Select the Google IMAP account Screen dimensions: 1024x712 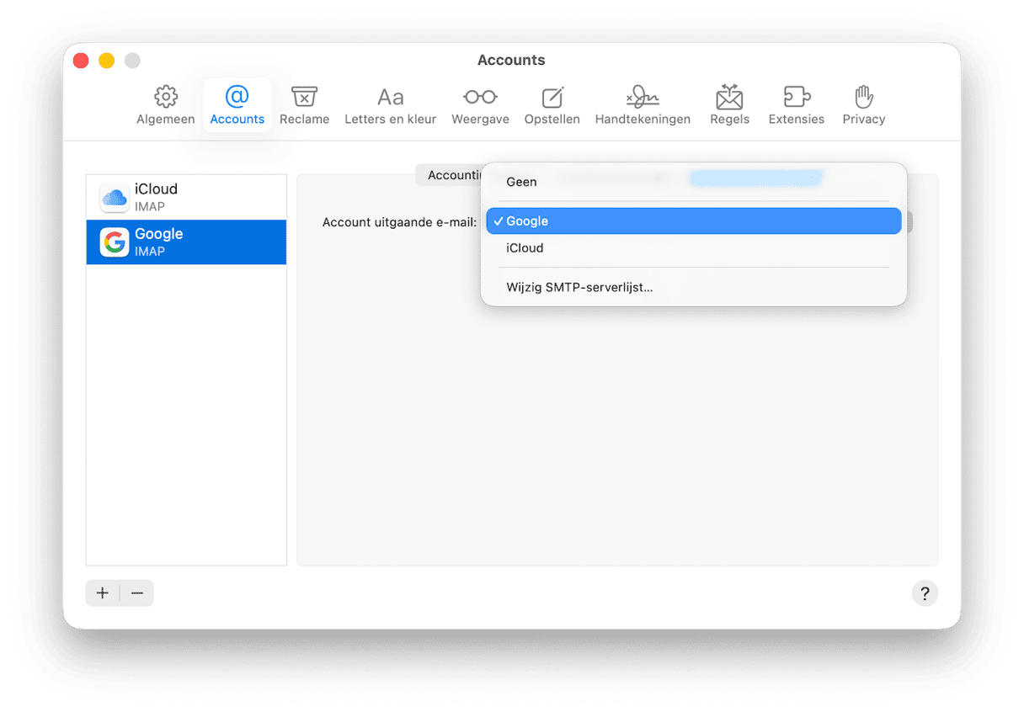click(x=185, y=242)
